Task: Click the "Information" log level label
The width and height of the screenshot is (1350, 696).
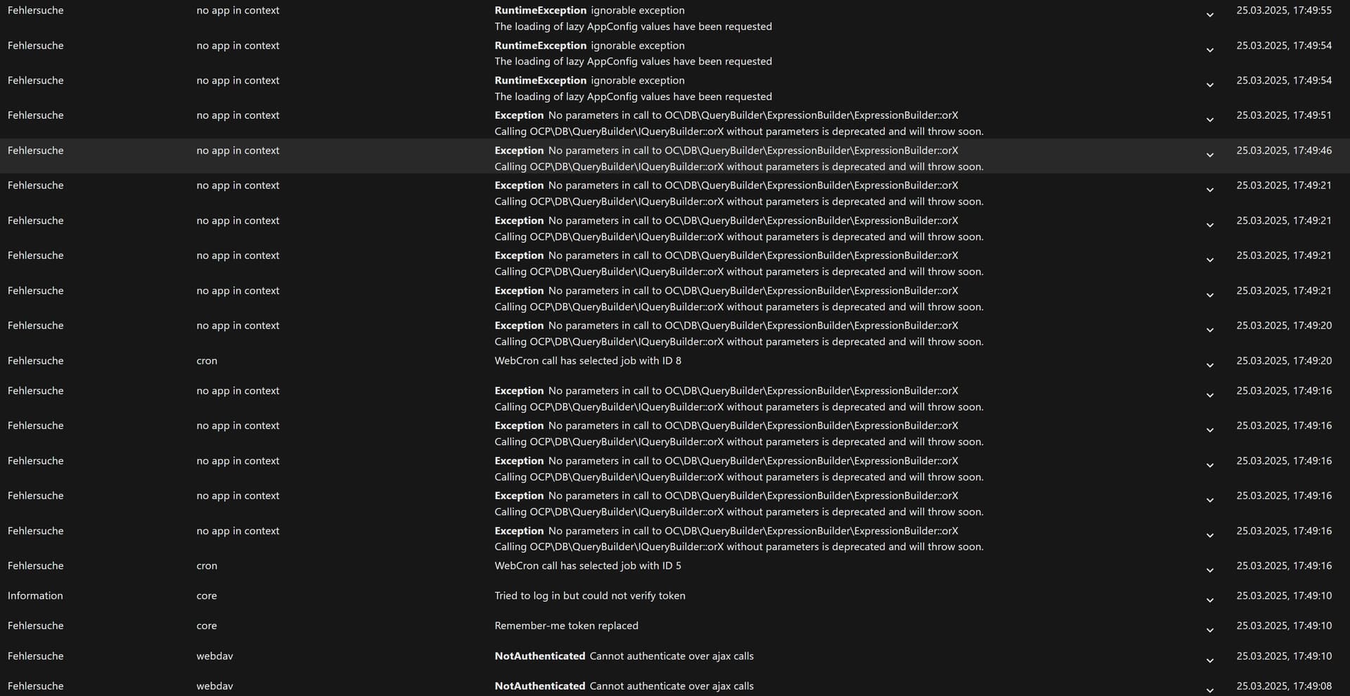Action: 35,595
